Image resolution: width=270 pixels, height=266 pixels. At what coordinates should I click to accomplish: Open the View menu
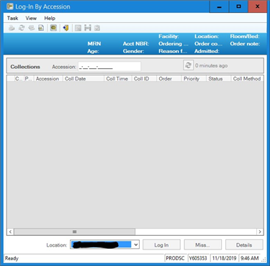point(31,18)
